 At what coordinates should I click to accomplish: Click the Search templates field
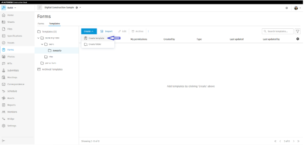click(x=278, y=31)
